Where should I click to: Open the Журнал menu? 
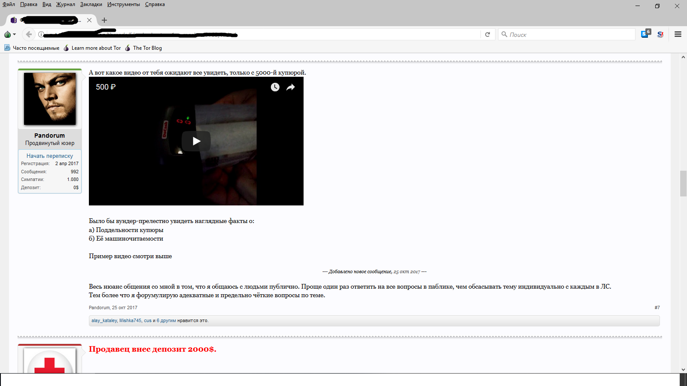[x=65, y=4]
